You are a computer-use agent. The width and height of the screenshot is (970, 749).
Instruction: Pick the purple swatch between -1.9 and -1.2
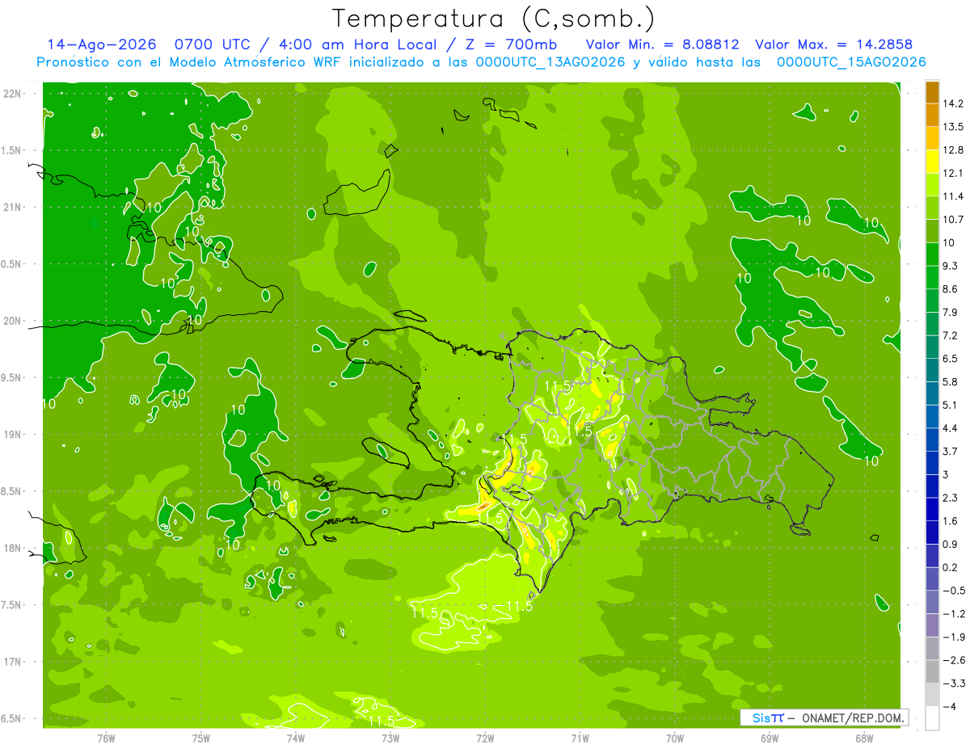[932, 625]
